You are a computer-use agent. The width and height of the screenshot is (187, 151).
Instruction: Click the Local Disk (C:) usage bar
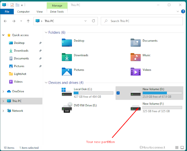(x=93, y=93)
